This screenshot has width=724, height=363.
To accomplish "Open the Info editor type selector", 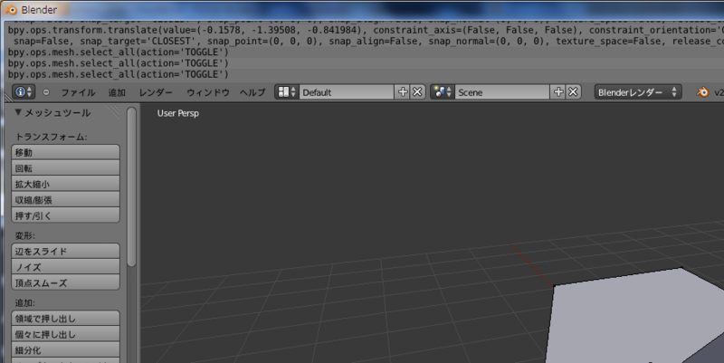I will pos(24,92).
